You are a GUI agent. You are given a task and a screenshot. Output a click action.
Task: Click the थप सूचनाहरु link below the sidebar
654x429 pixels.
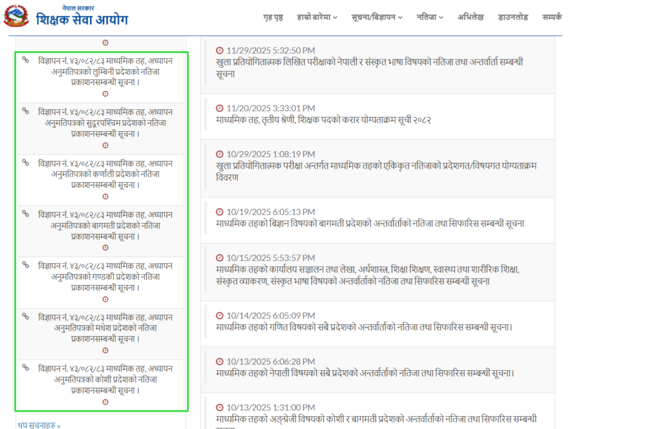[40, 425]
